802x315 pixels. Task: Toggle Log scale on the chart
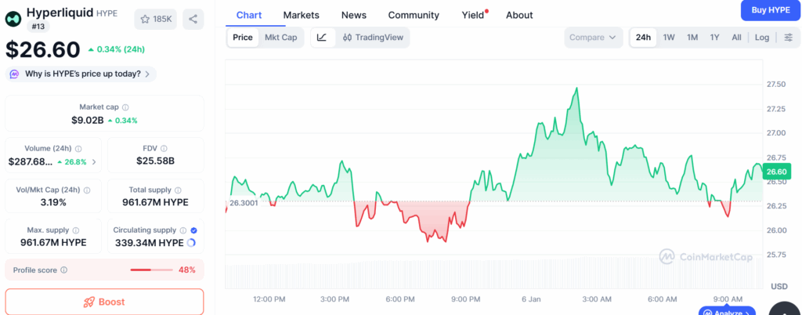[762, 38]
